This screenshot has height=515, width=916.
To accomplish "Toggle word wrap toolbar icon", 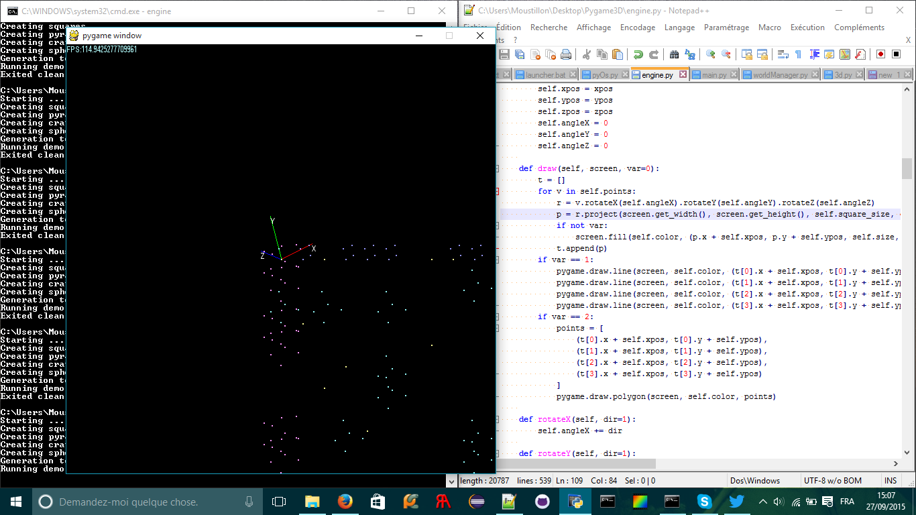I will click(783, 54).
